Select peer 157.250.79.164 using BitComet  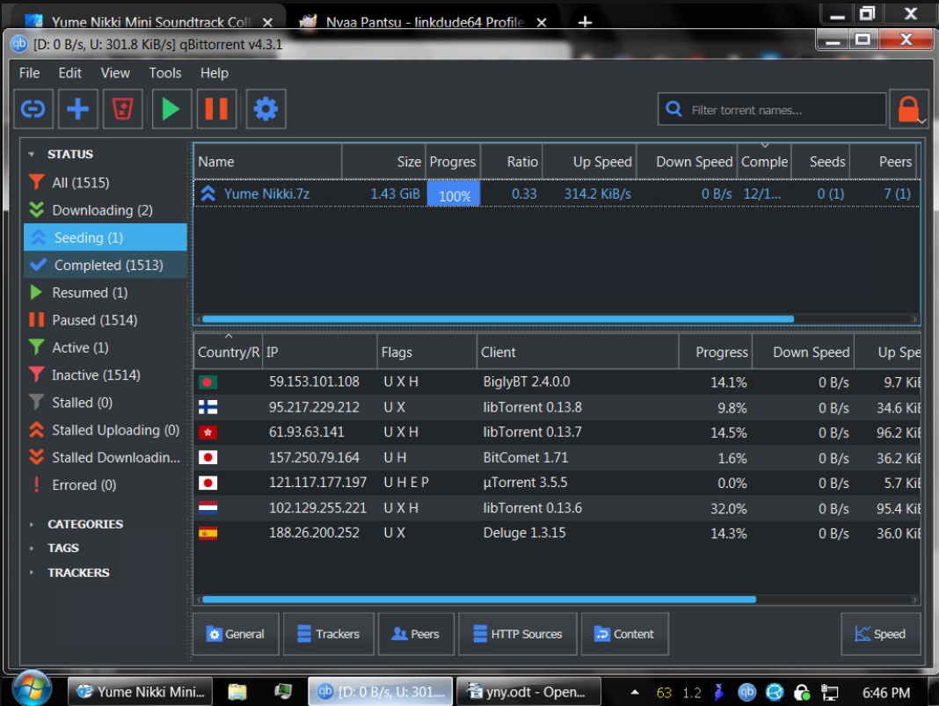[557, 457]
